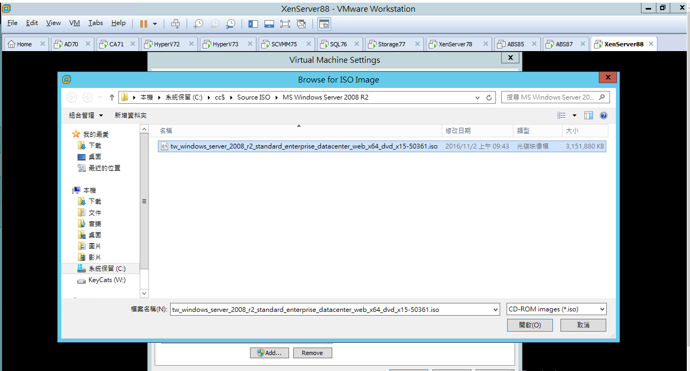
Task: Open recent locations dropdown next to forward arrow
Action: pos(100,97)
